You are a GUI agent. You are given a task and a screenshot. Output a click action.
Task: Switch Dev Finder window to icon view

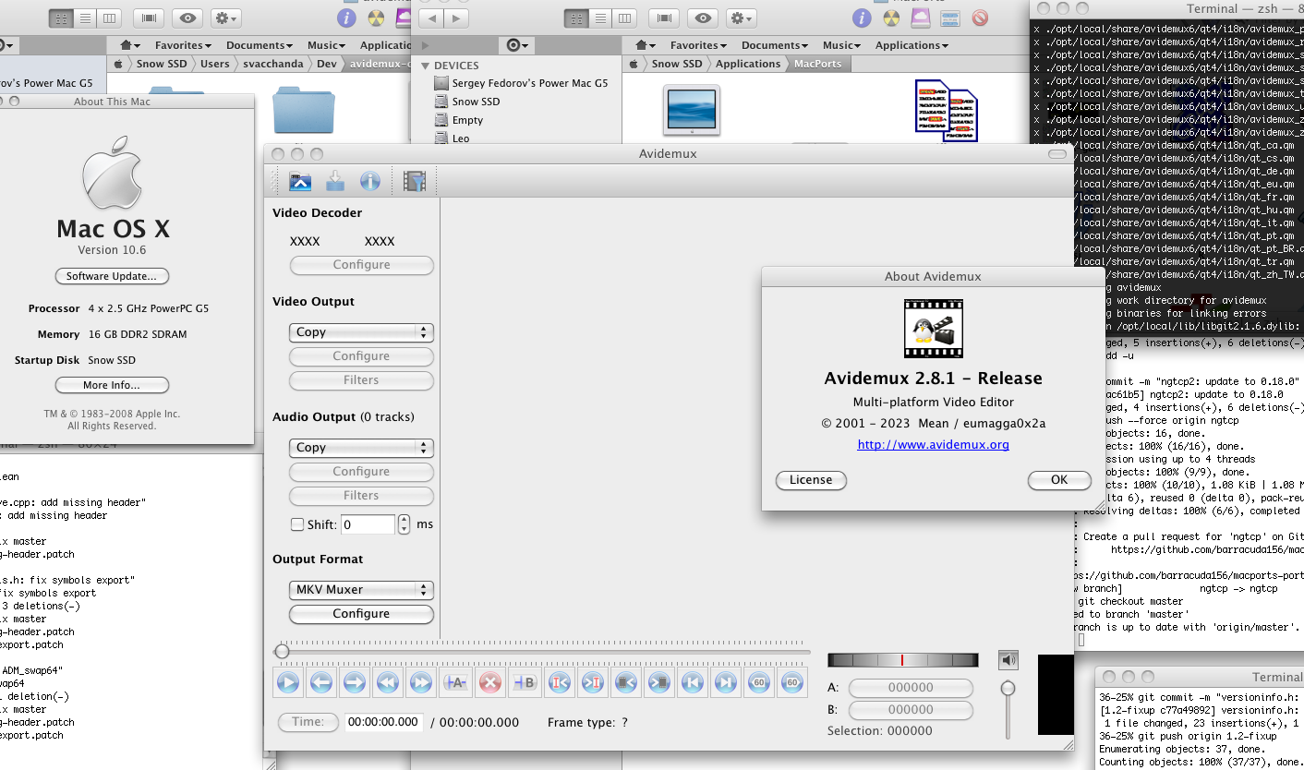pyautogui.click(x=61, y=18)
